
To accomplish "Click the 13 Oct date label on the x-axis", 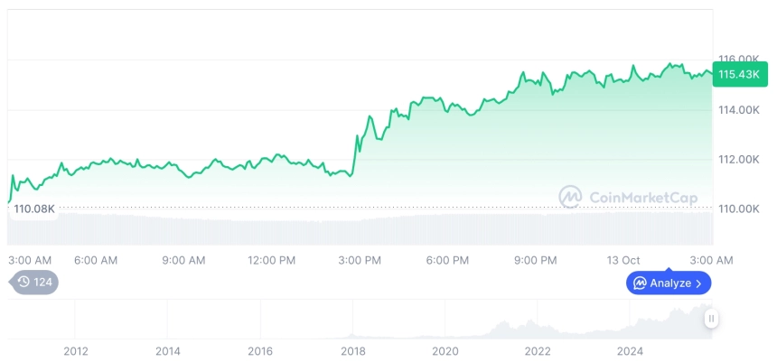I will [623, 260].
